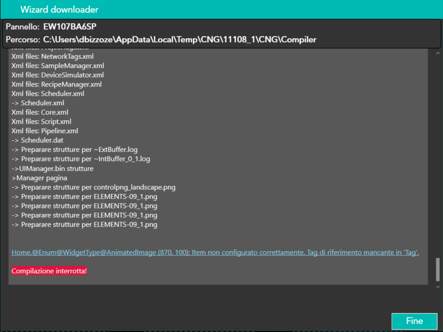Click the 'Wizard downloader' title
The width and height of the screenshot is (443, 332).
59,9
